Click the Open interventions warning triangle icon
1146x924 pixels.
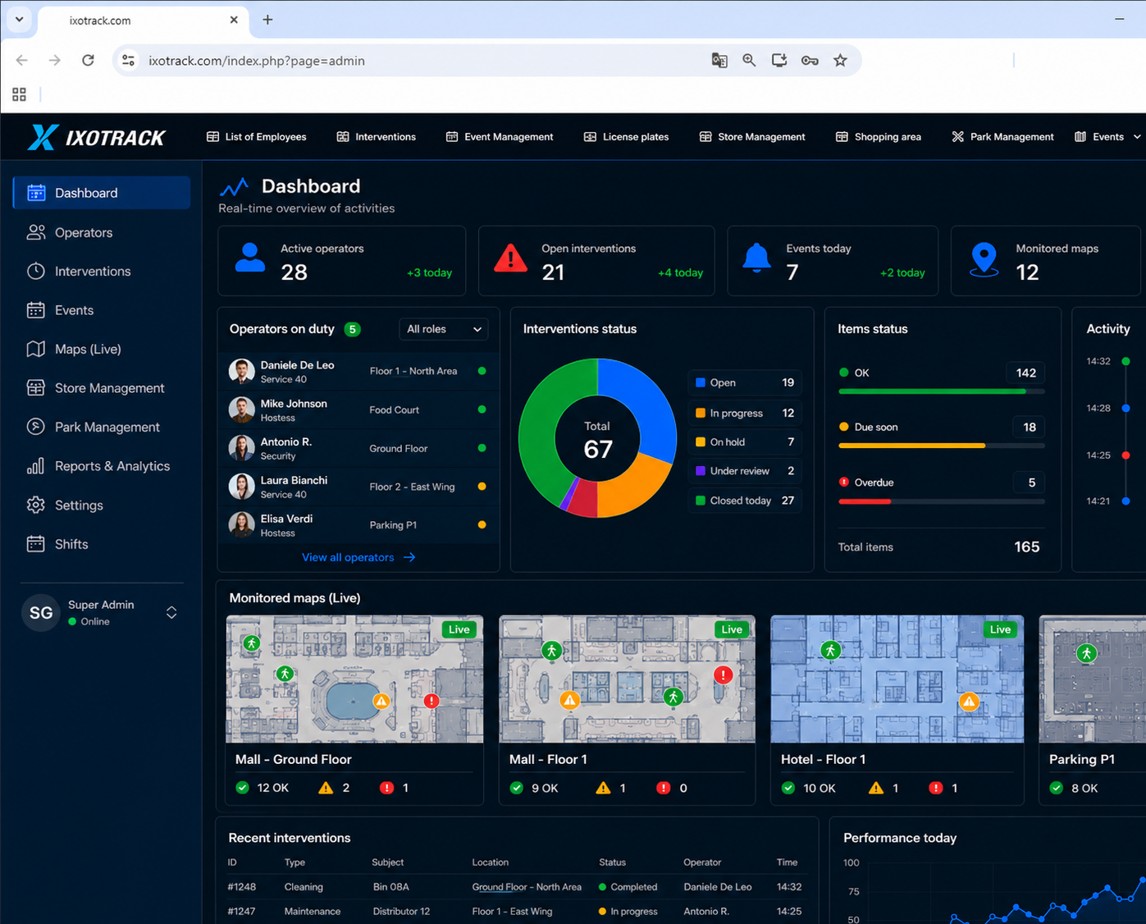(510, 258)
